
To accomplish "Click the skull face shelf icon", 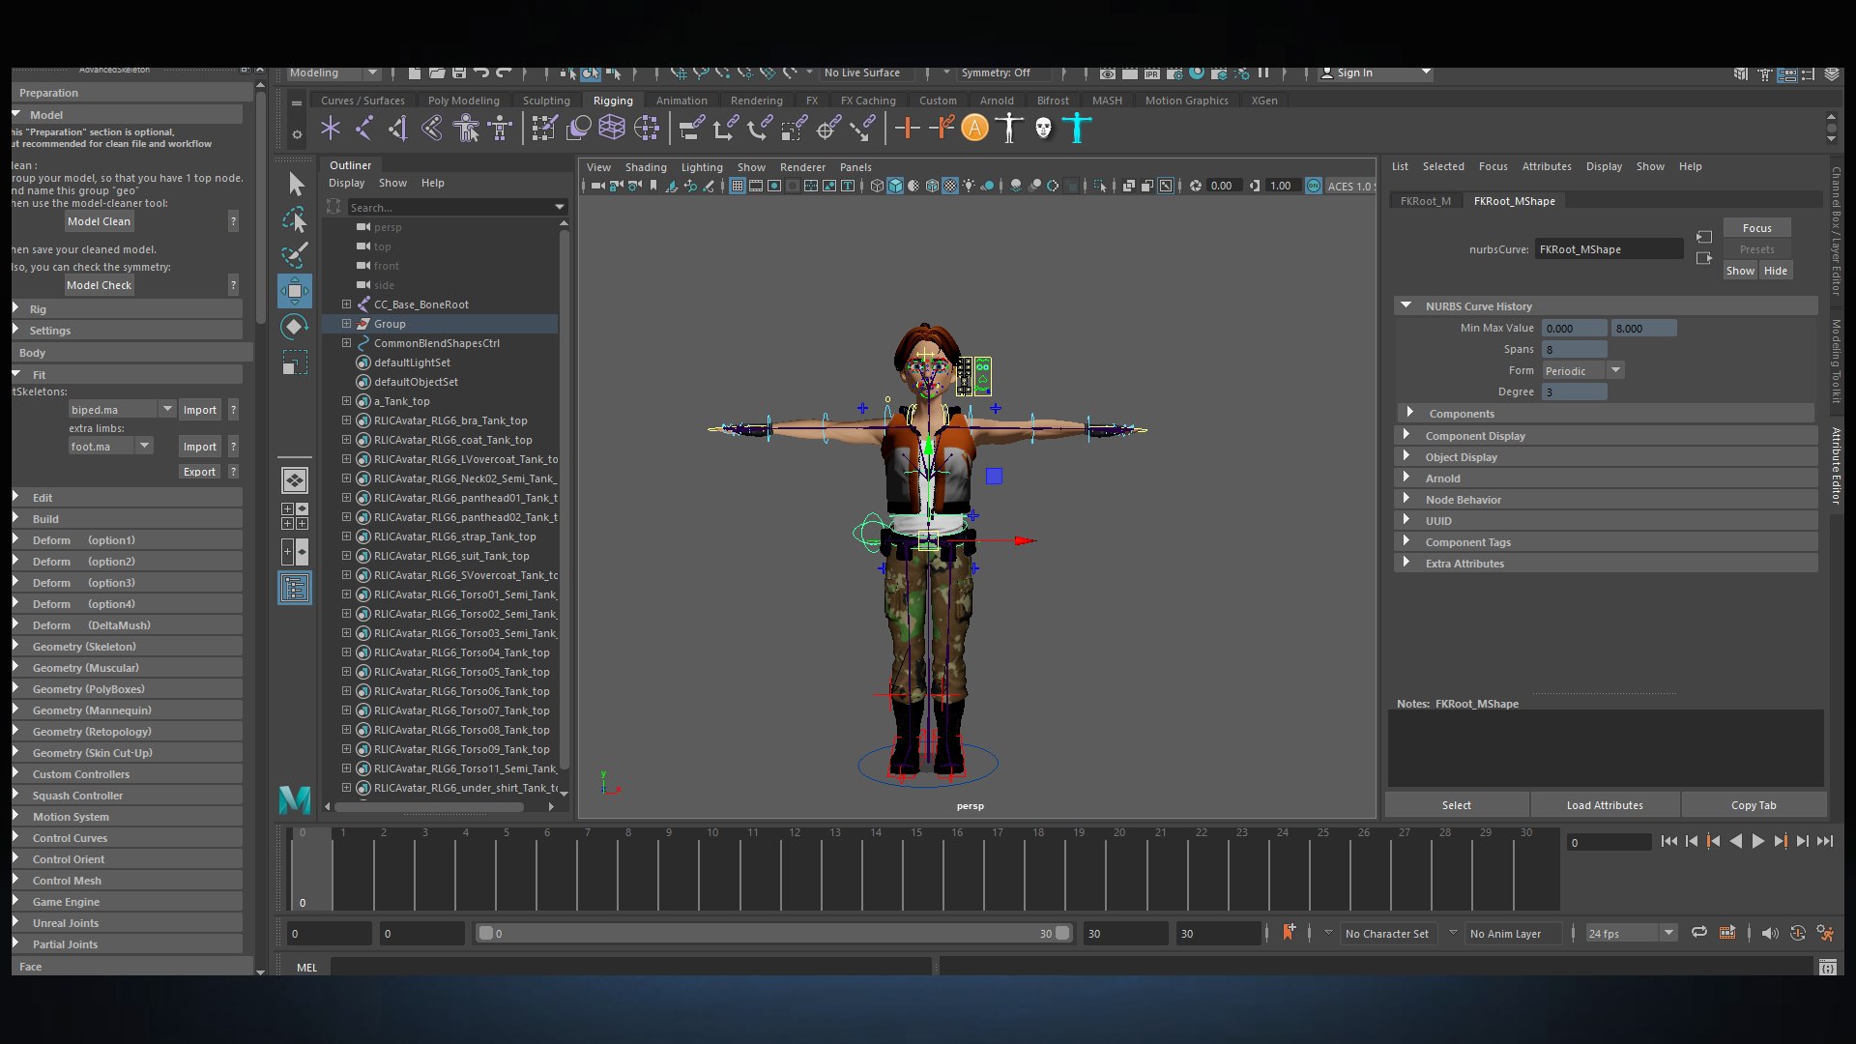I will point(1043,128).
